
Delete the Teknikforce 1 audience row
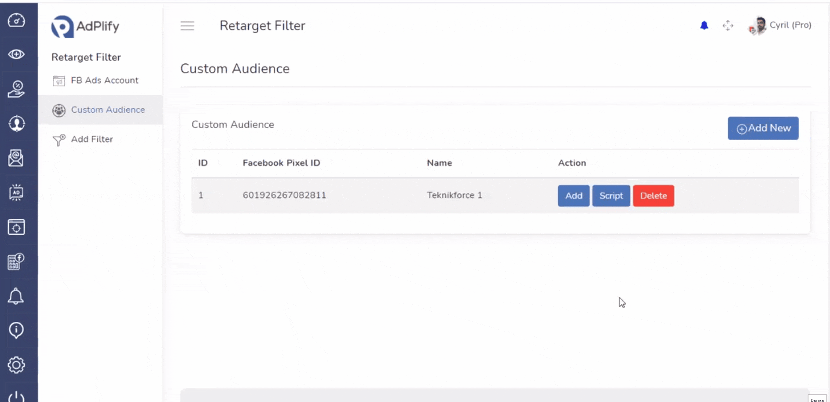click(653, 196)
